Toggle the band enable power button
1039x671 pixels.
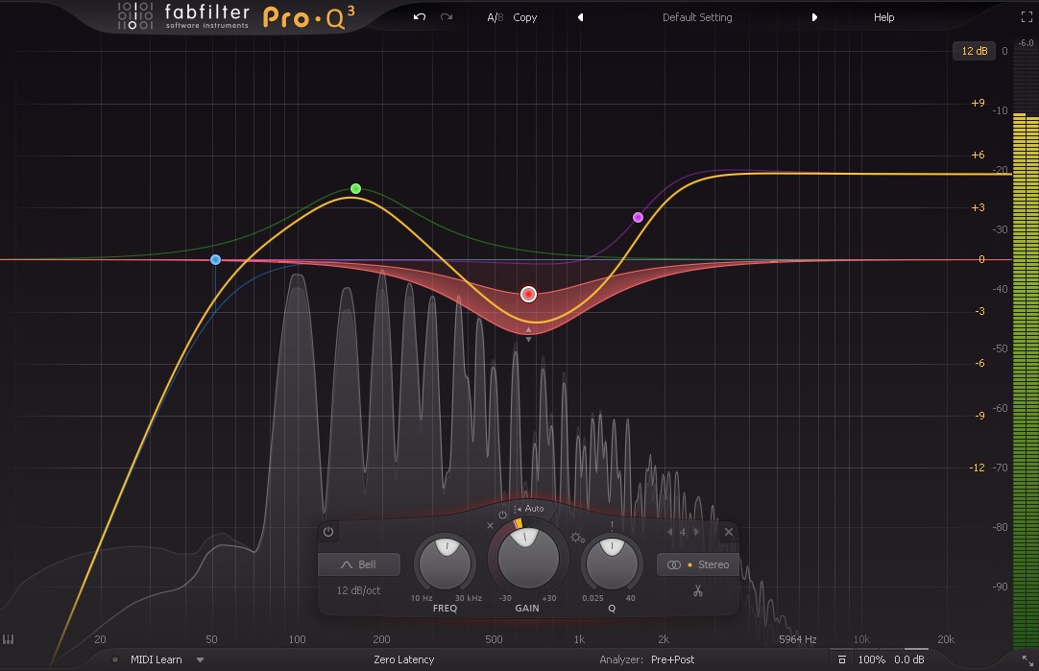328,532
